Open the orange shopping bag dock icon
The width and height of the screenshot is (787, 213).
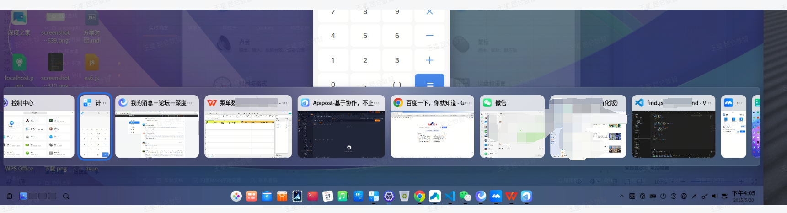coord(282,196)
